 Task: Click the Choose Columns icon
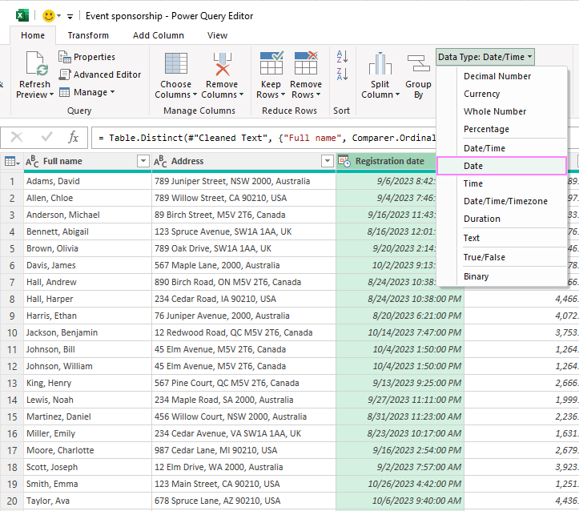point(175,63)
